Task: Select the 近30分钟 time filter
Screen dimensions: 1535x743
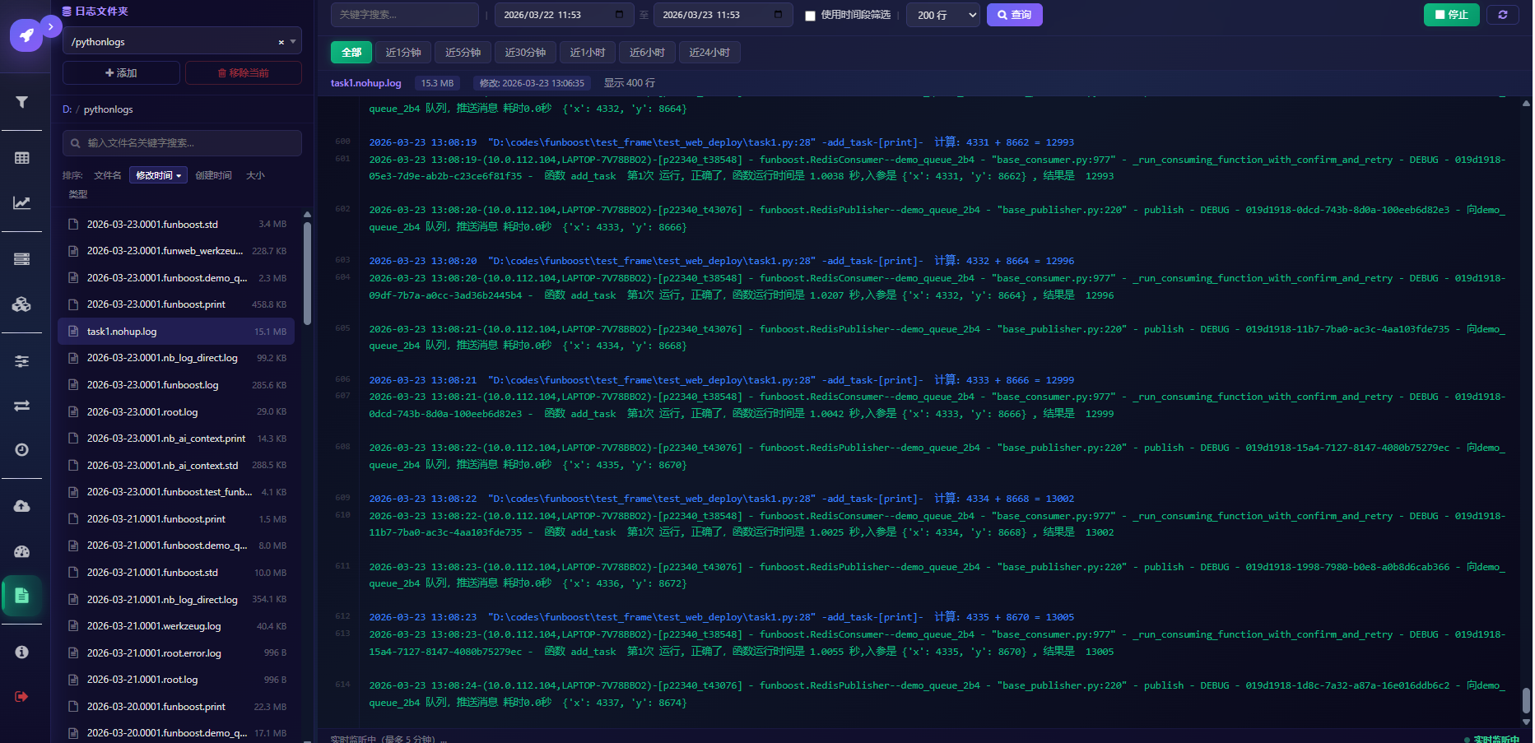Action: tap(525, 53)
